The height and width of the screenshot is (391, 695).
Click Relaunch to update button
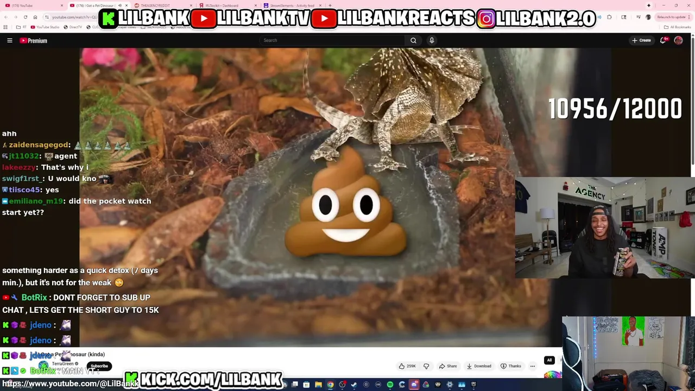coord(673,17)
